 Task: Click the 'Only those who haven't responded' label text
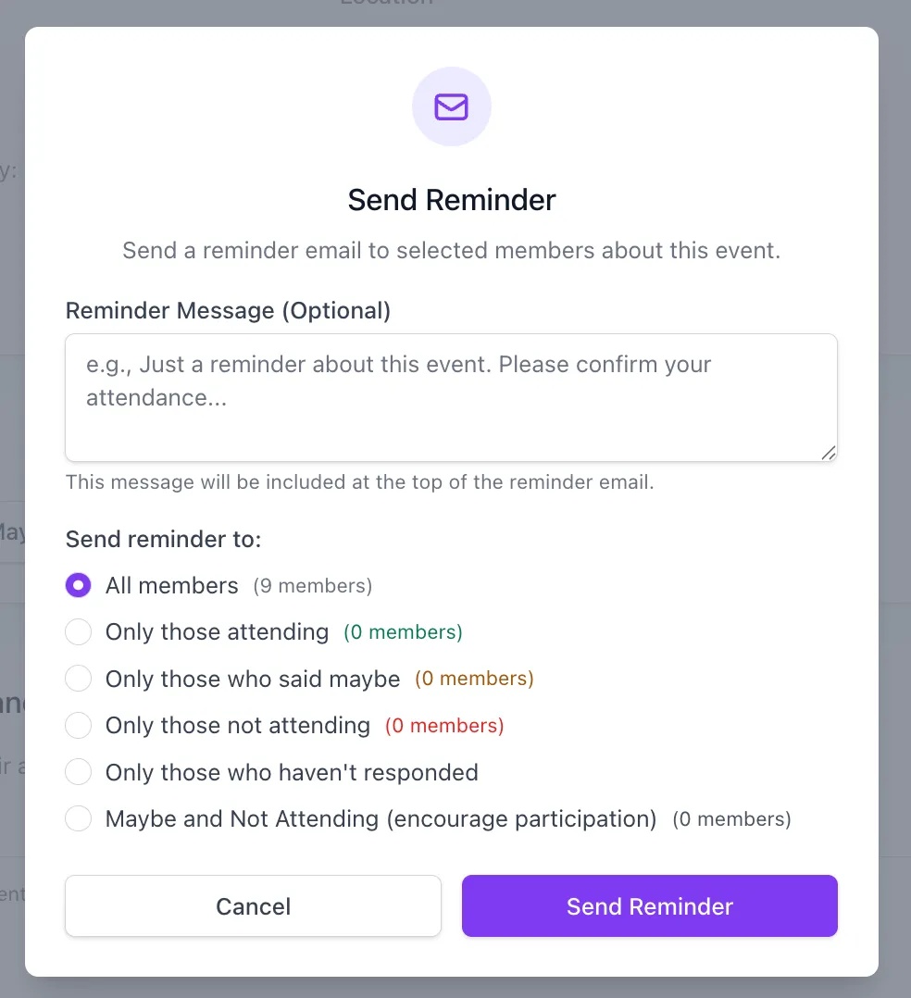click(x=292, y=772)
